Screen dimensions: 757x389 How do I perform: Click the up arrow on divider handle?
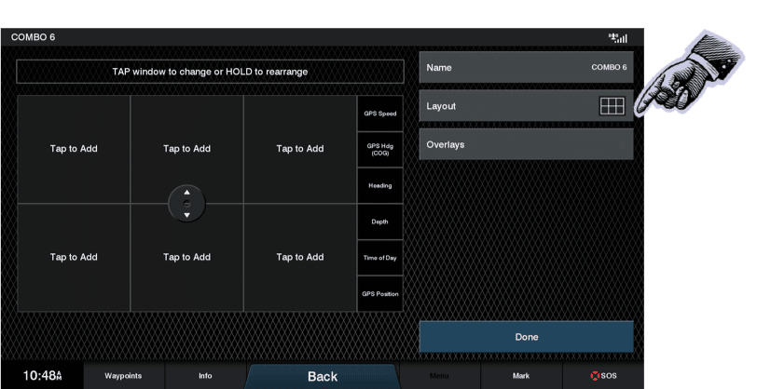(186, 193)
